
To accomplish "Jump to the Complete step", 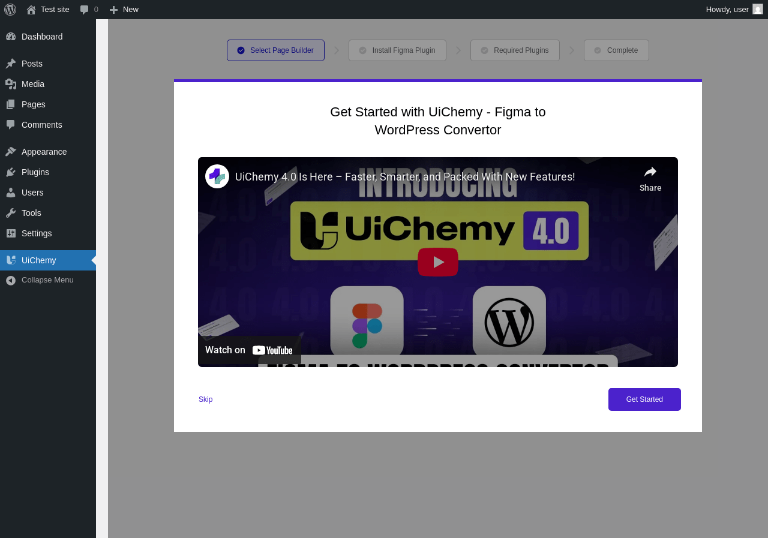I will click(x=616, y=50).
